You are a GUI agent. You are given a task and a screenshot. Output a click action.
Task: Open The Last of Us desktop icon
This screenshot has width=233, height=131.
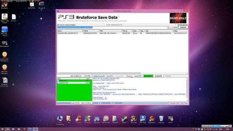pyautogui.click(x=42, y=6)
